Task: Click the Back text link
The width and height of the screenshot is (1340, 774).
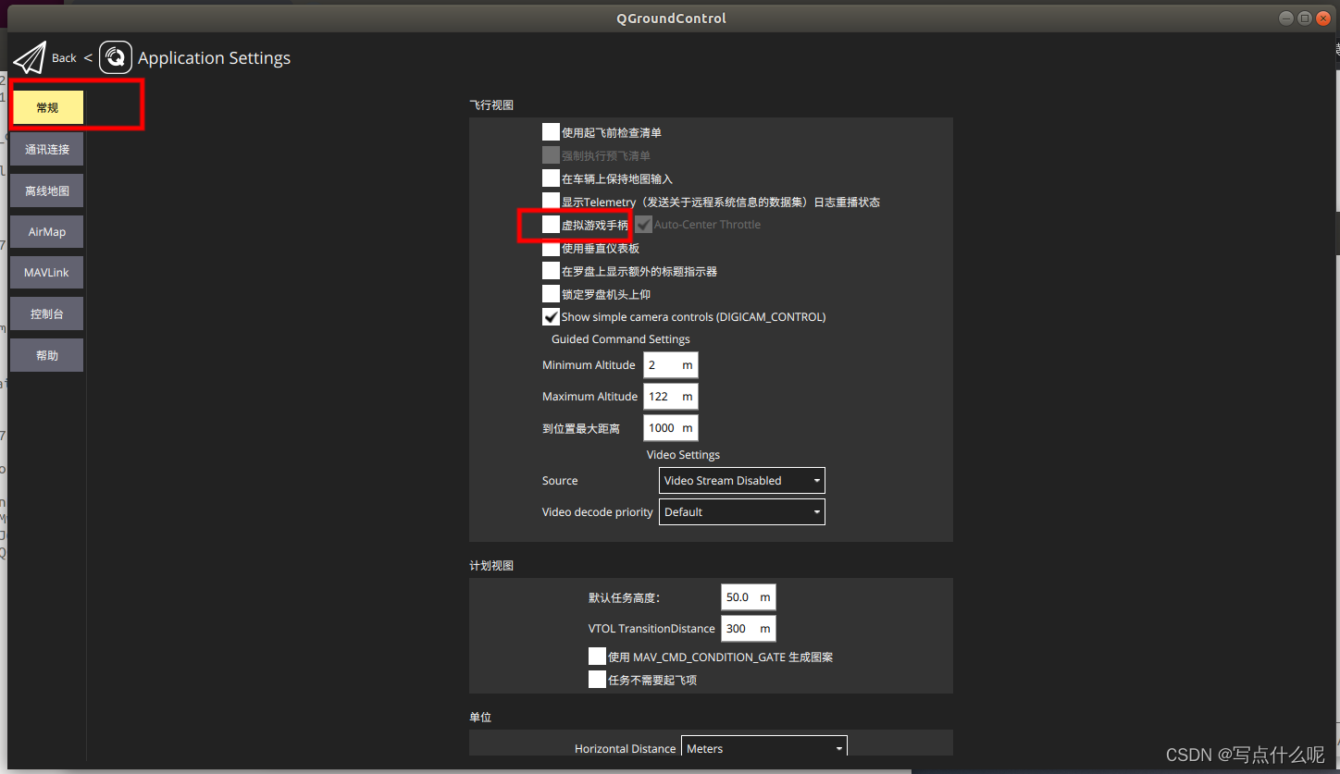Action: [64, 58]
